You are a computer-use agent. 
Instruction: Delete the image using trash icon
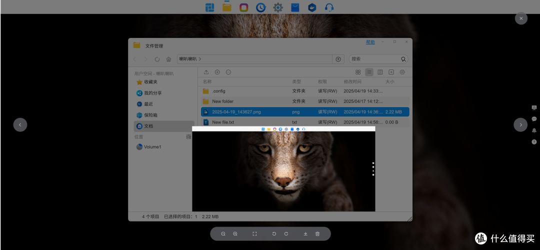click(x=317, y=234)
